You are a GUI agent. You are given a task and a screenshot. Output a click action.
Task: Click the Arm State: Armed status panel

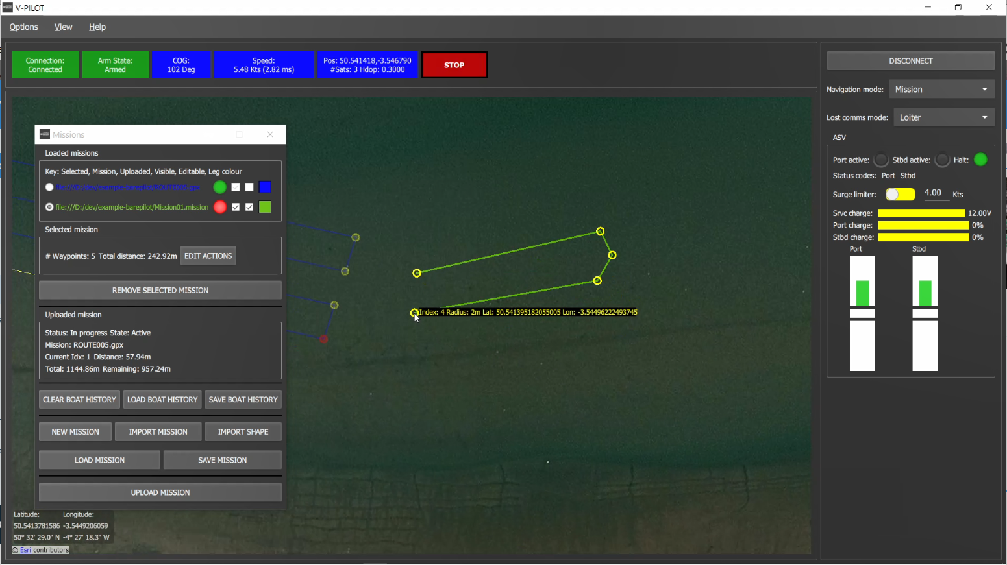pos(115,65)
